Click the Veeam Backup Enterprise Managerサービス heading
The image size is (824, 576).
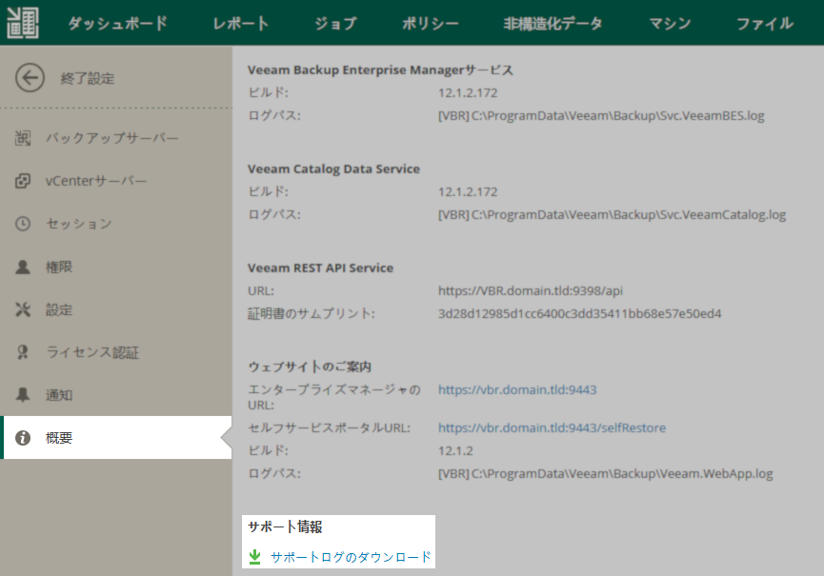click(x=380, y=70)
